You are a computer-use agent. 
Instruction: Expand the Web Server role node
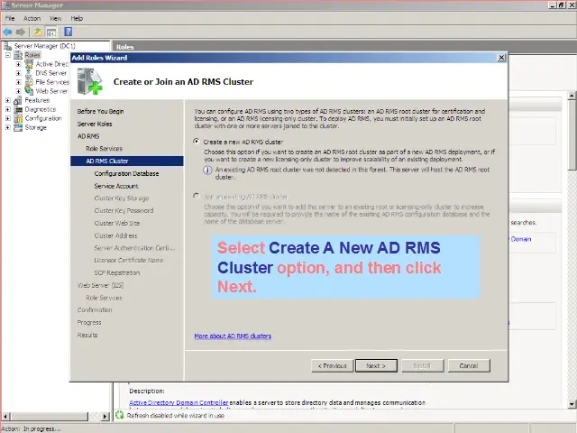[x=18, y=90]
